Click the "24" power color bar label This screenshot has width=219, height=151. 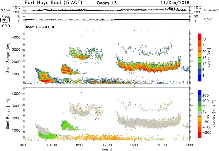pos(204,46)
